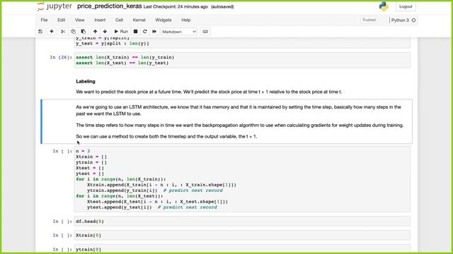This screenshot has width=453, height=254.
Task: Click the backpropagation algorithm paragraph
Action: pyautogui.click(x=239, y=125)
